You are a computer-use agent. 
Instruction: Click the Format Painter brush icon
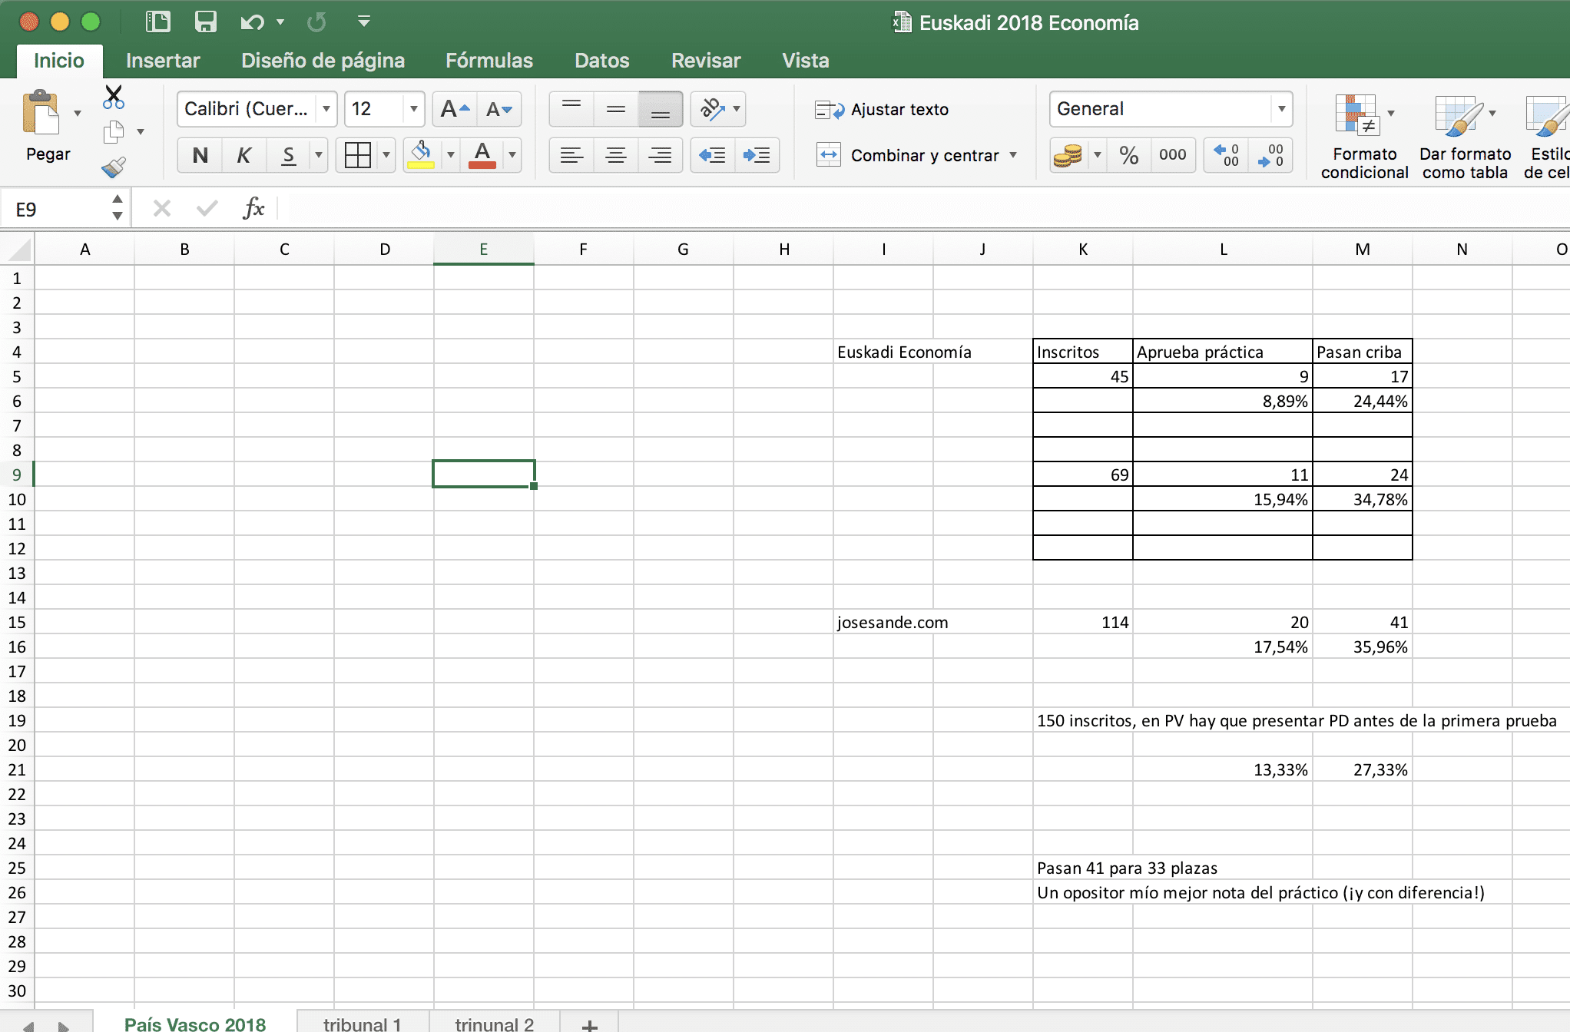pos(114,167)
